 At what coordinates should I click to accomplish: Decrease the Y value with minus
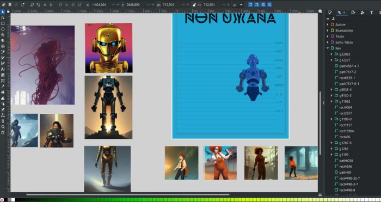[x=148, y=4]
